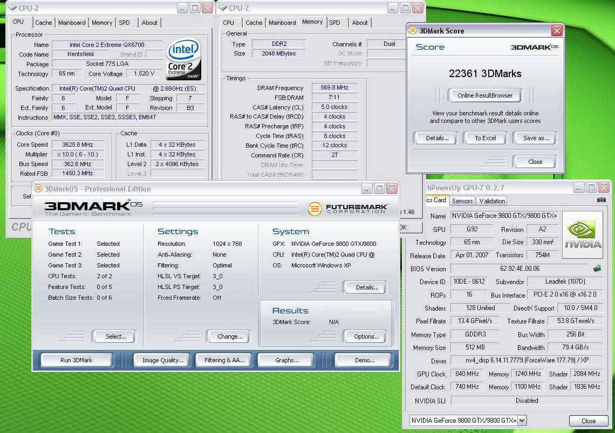Open Mainboard tab in left CPU-Z
The image size is (615, 433).
(x=72, y=23)
